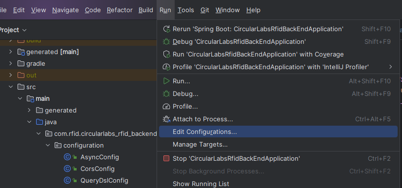This screenshot has height=188, width=402.
Task: Select the build folder row
Action: click(78, 42)
